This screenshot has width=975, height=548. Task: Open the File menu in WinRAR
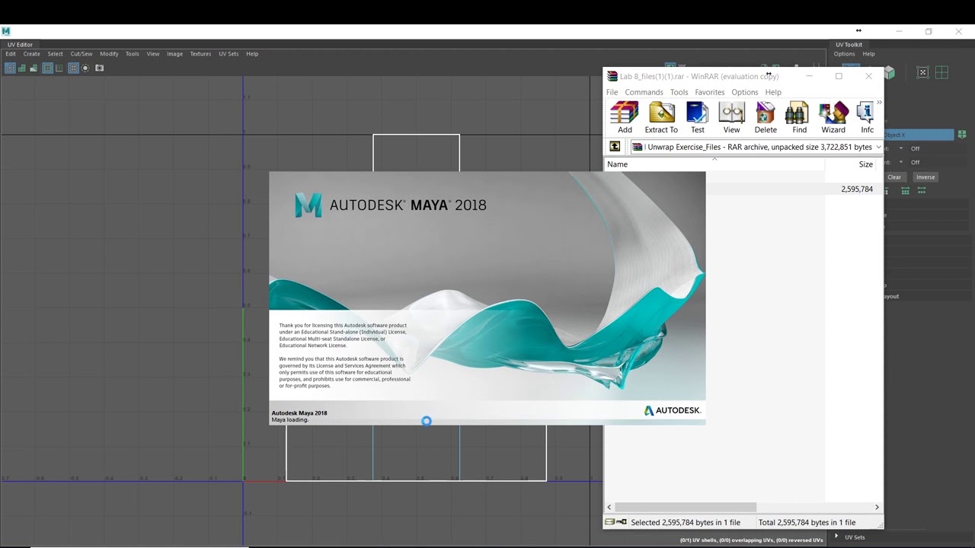(612, 92)
